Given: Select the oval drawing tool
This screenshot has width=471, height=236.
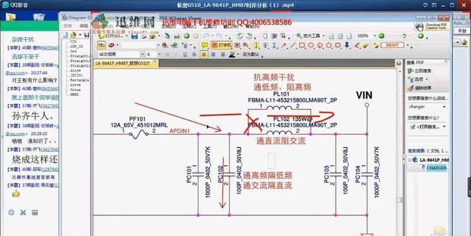Looking at the screenshot, I should pyautogui.click(x=311, y=45).
